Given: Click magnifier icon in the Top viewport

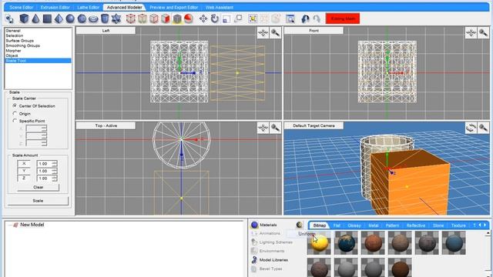Looking at the screenshot, I should tap(276, 128).
